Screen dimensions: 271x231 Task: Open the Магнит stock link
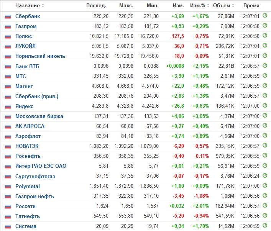click(24, 86)
